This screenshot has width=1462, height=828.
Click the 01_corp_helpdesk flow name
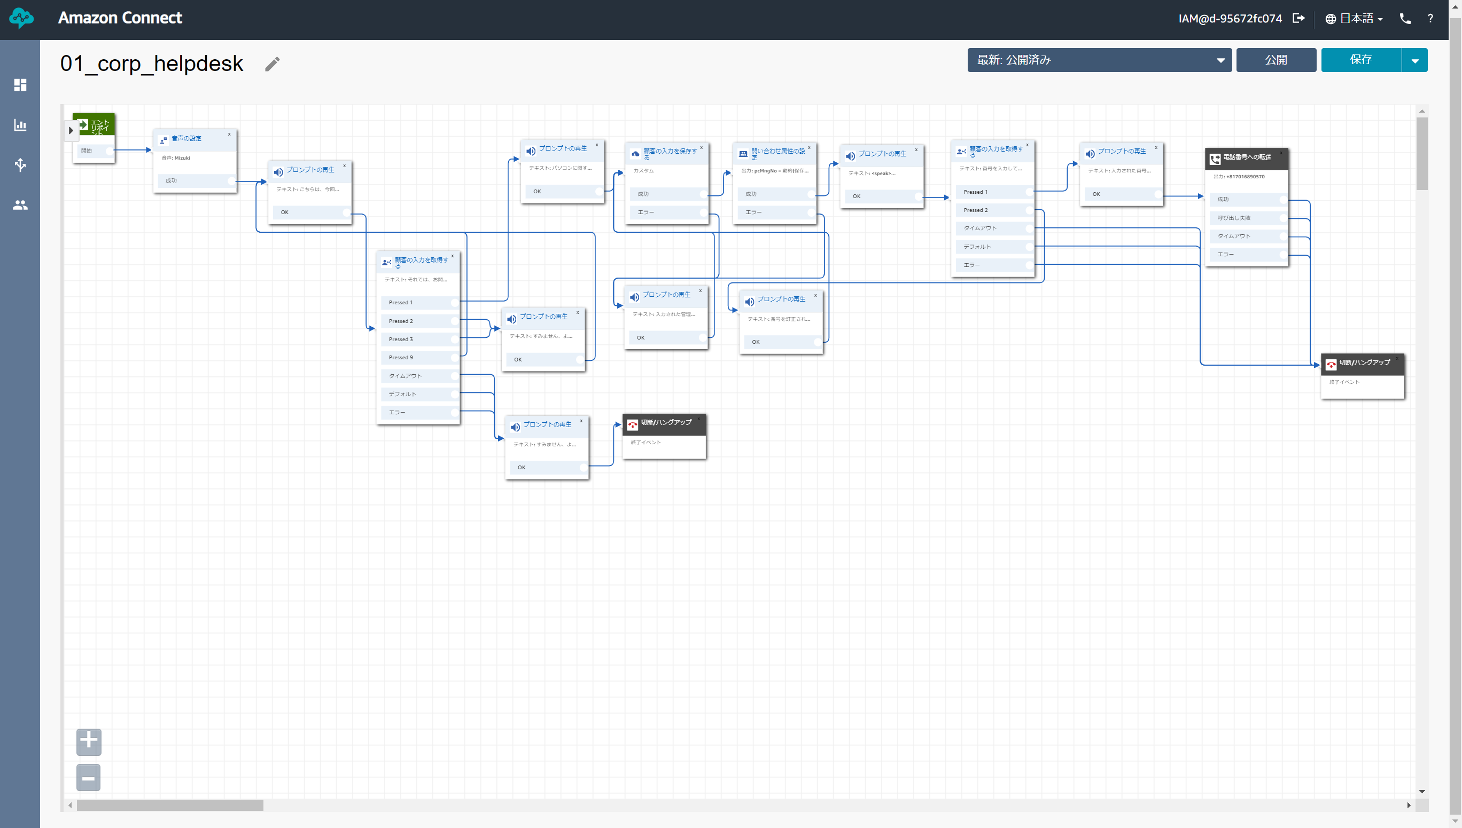(151, 63)
